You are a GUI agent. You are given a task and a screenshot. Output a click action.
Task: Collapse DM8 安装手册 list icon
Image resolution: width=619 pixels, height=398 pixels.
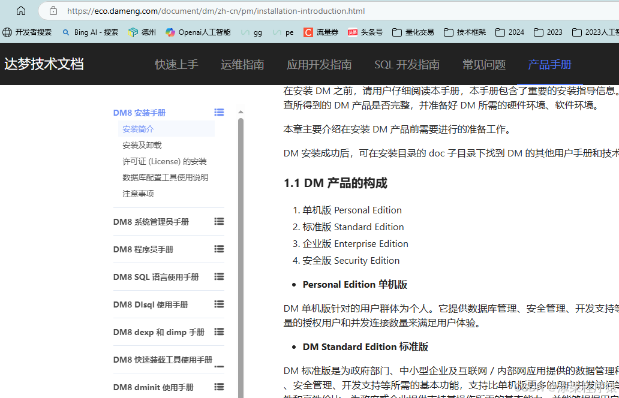point(219,113)
